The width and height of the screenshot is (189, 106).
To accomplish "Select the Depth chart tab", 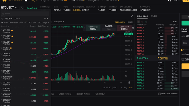I will click(130, 22).
